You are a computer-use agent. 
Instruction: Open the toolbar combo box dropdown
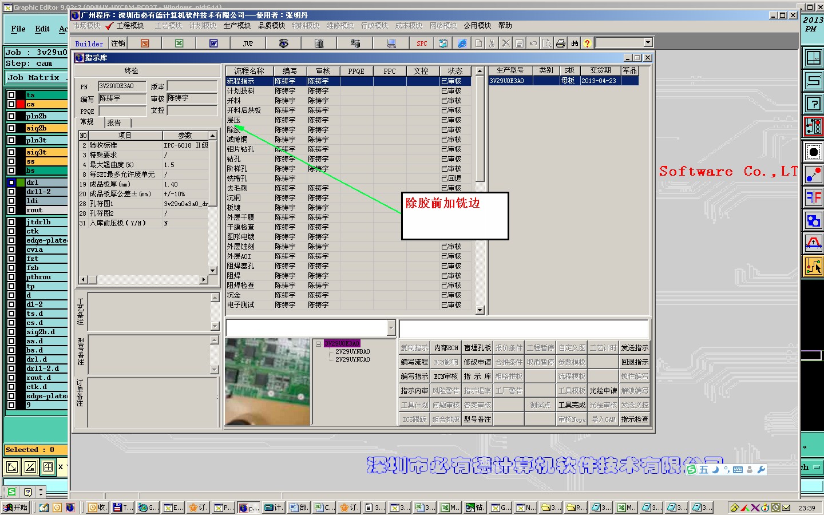pyautogui.click(x=648, y=42)
